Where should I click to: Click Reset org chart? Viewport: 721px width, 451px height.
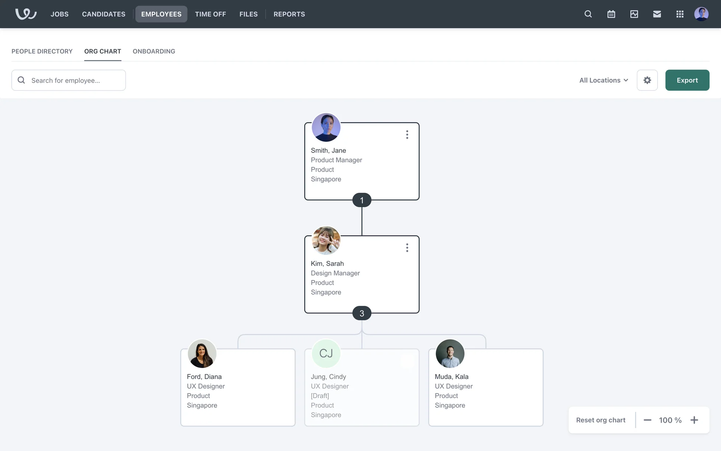tap(600, 420)
